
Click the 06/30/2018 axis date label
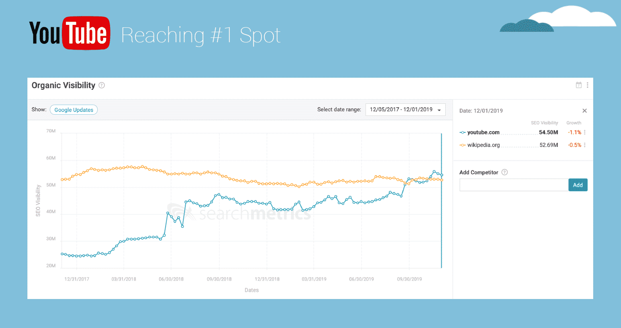pyautogui.click(x=171, y=279)
